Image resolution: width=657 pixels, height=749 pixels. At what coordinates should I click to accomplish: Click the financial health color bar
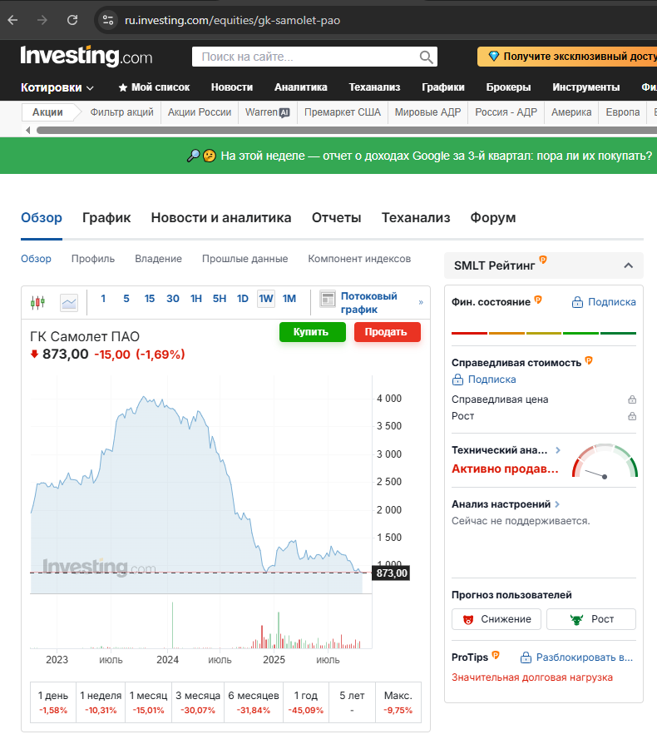tap(544, 333)
